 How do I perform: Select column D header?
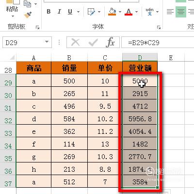click(x=140, y=57)
